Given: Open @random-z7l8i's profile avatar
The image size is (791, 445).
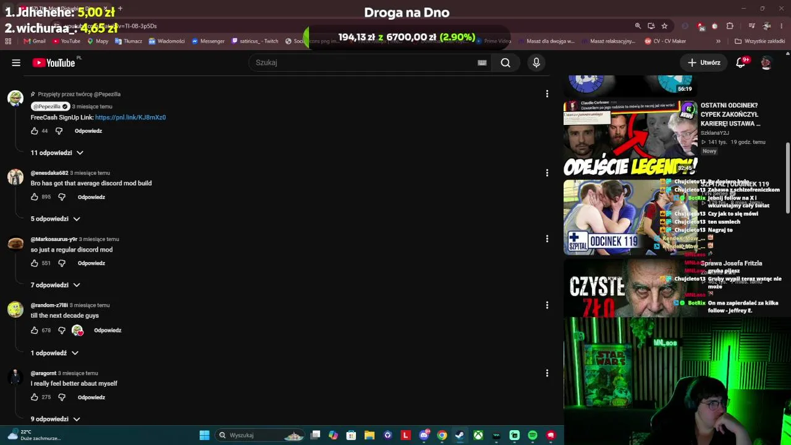Looking at the screenshot, I should tap(15, 310).
